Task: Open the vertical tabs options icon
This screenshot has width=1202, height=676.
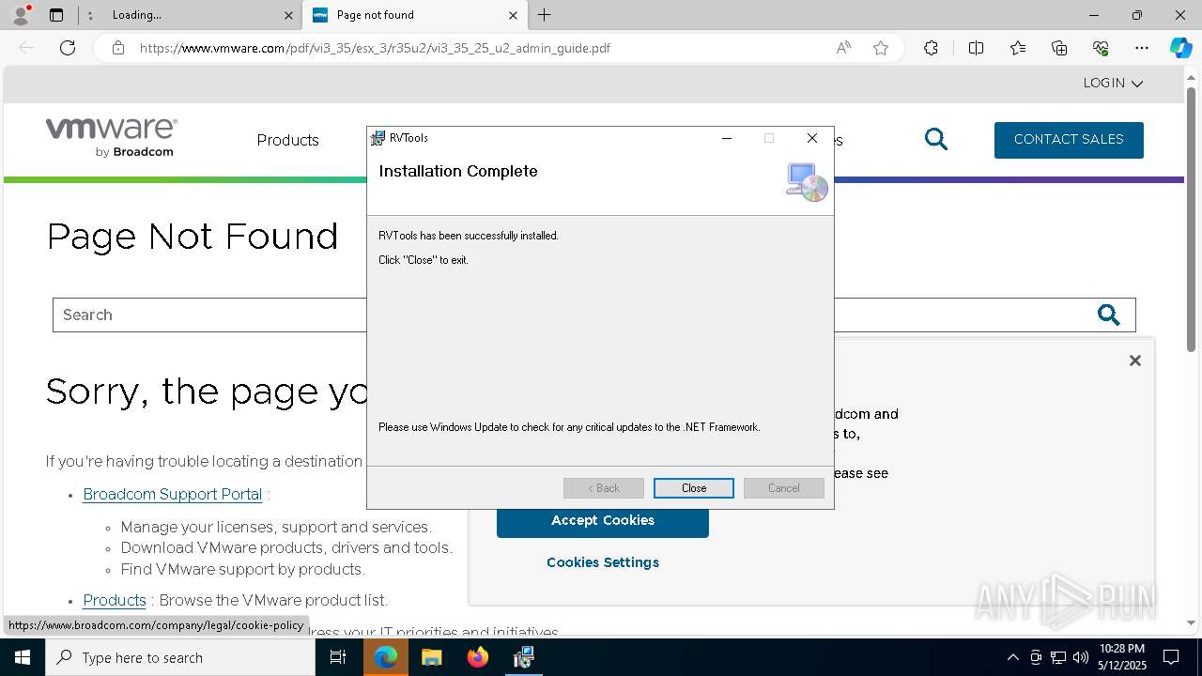Action: [90, 15]
